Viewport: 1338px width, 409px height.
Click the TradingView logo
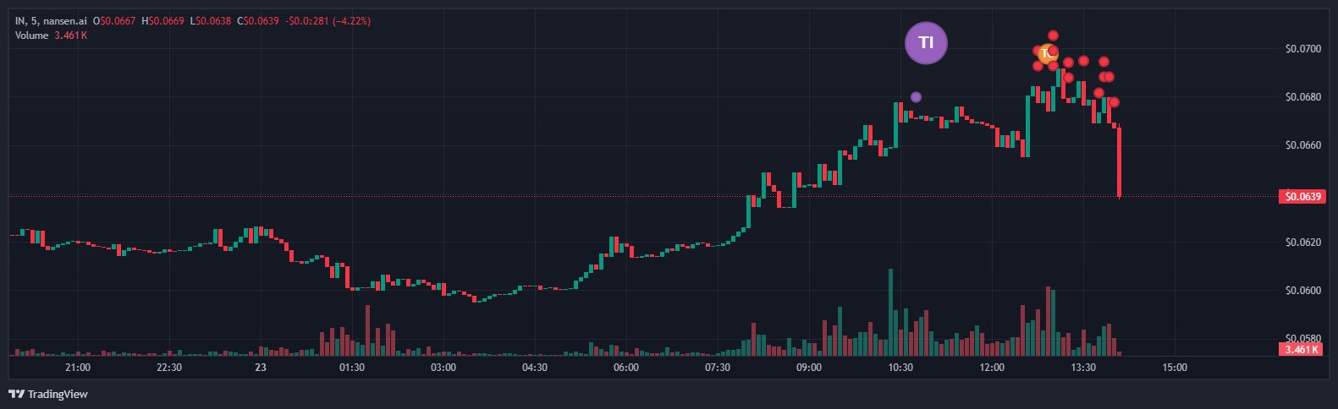click(48, 394)
